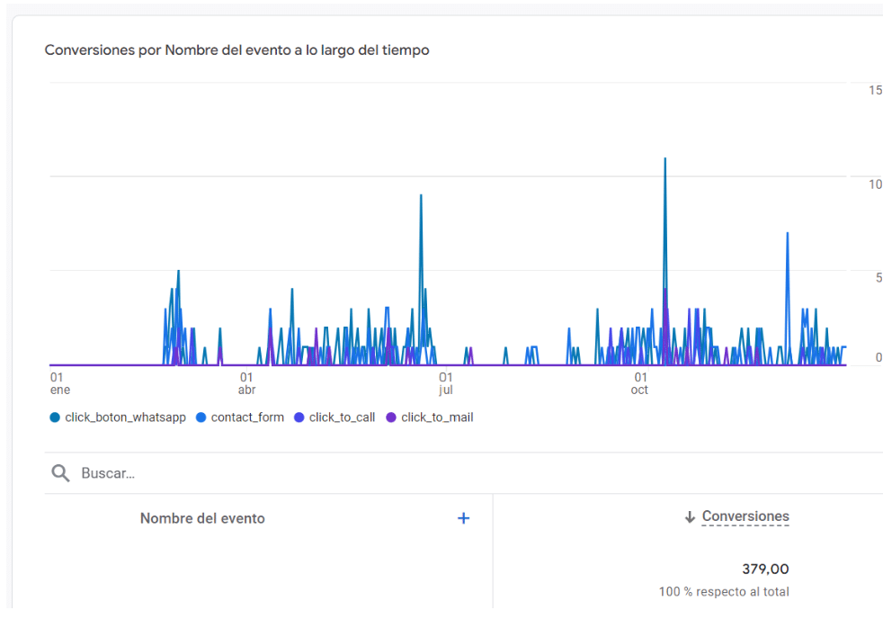This screenshot has height=619, width=883.
Task: Click the magnifier search icon
Action: (60, 473)
